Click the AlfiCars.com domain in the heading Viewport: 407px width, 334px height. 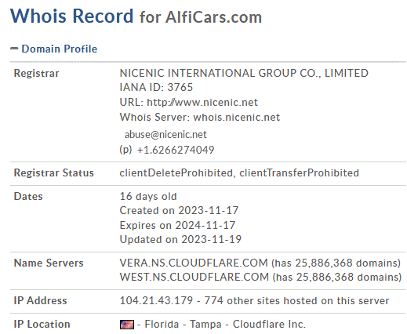click(213, 17)
